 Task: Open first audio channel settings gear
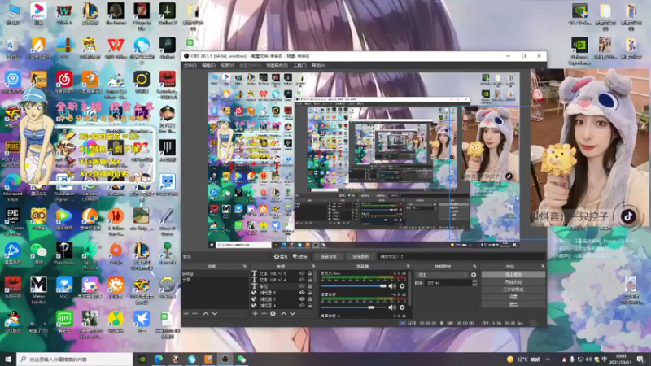click(x=401, y=285)
